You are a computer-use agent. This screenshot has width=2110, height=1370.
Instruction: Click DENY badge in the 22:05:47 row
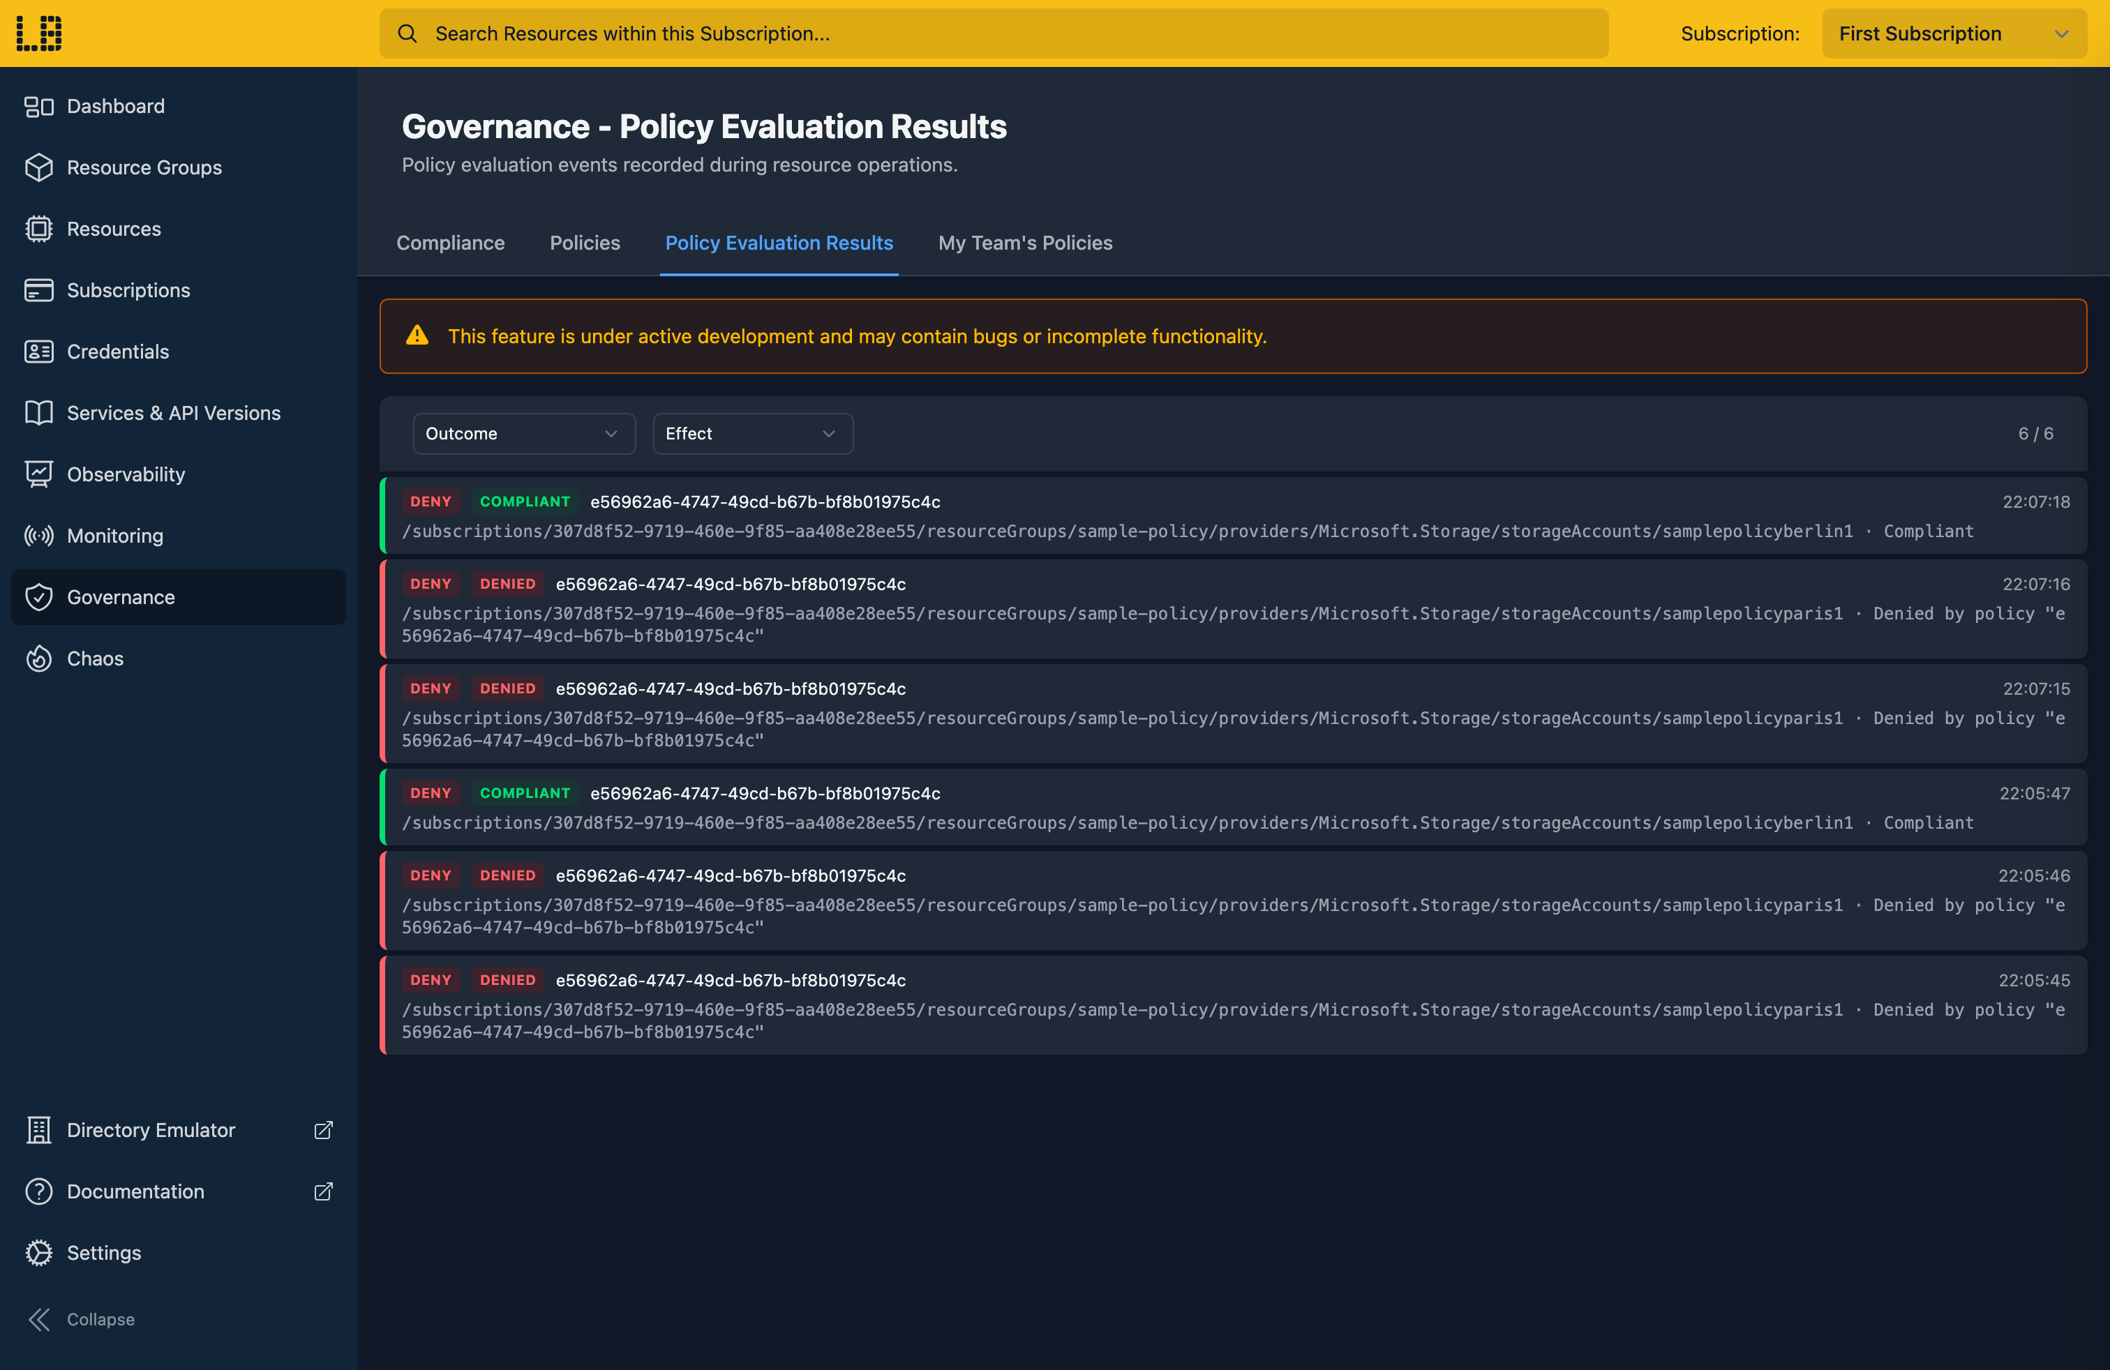coord(431,793)
